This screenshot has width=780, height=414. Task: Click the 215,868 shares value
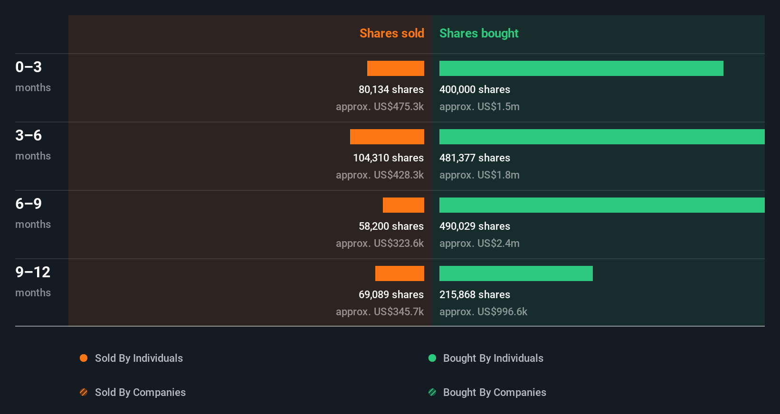(475, 295)
